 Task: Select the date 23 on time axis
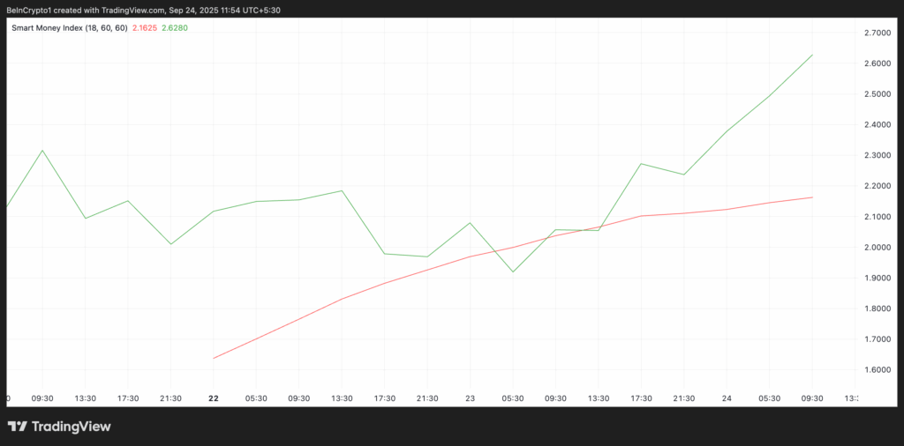point(470,398)
